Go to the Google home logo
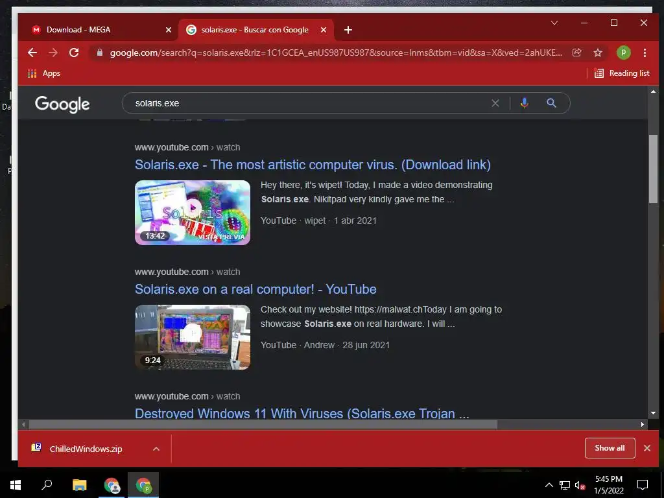The image size is (664, 498). [62, 104]
